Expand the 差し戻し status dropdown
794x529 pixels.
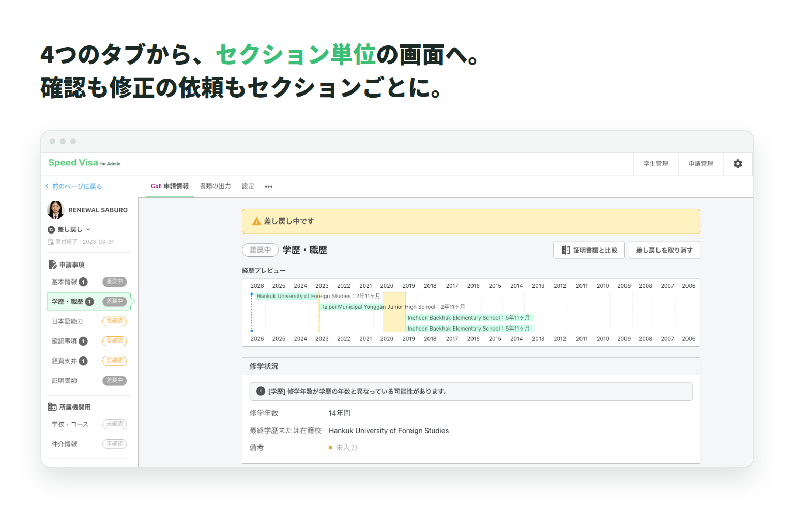pos(69,229)
